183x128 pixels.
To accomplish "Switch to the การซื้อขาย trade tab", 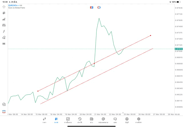I will [x=68, y=120].
